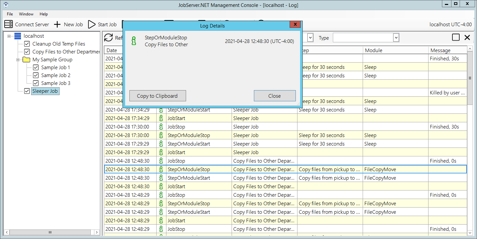Click the tree panel horizontal scrollbar

pyautogui.click(x=50, y=232)
